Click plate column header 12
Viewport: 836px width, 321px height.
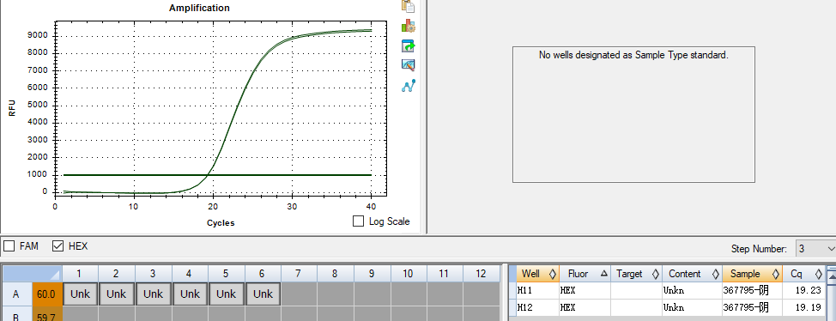pos(481,274)
